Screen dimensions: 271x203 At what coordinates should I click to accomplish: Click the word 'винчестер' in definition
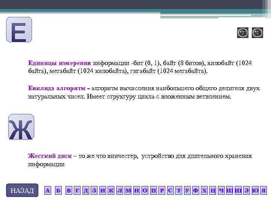(x=122, y=156)
